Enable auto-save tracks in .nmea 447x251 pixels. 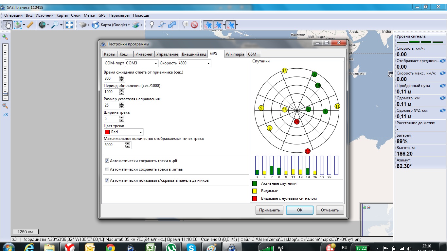pyautogui.click(x=107, y=169)
